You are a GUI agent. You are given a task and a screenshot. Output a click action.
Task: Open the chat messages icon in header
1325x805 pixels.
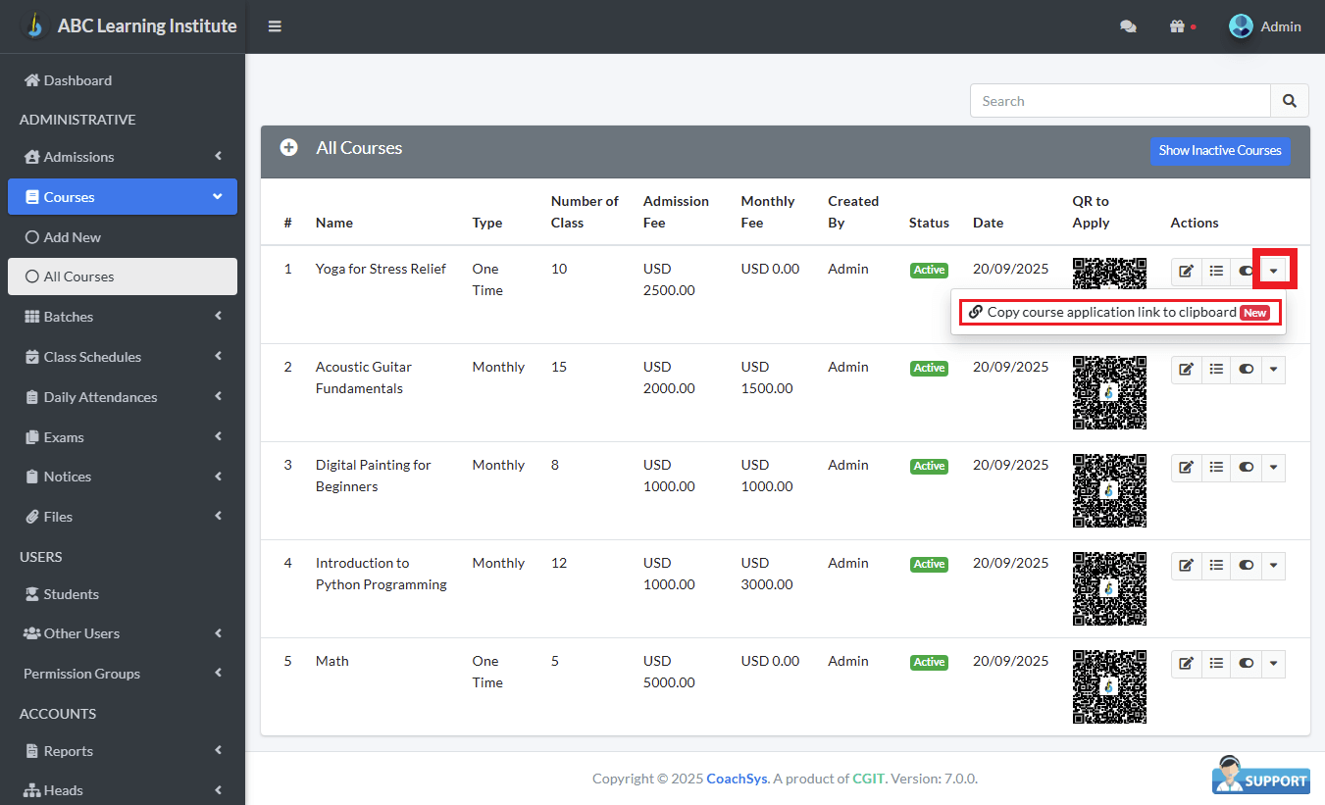[1128, 27]
